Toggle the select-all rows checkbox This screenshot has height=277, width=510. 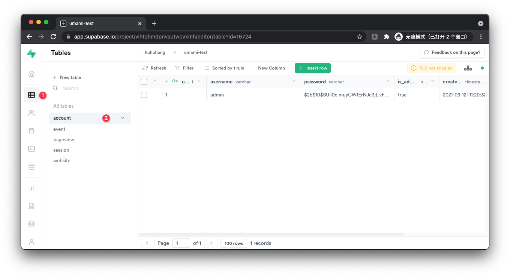click(144, 81)
